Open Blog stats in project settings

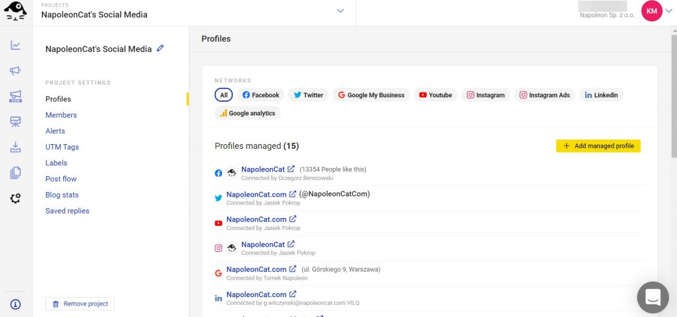(62, 195)
